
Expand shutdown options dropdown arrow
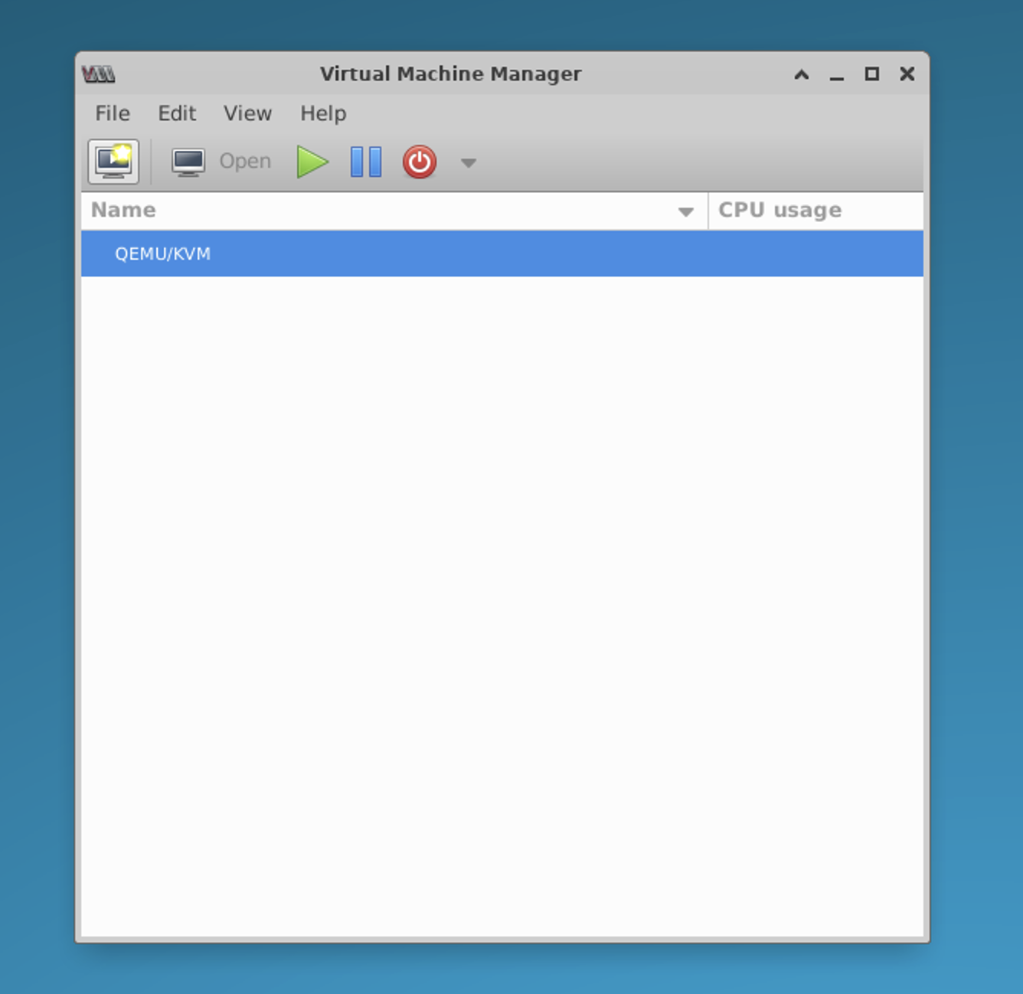pyautogui.click(x=469, y=162)
